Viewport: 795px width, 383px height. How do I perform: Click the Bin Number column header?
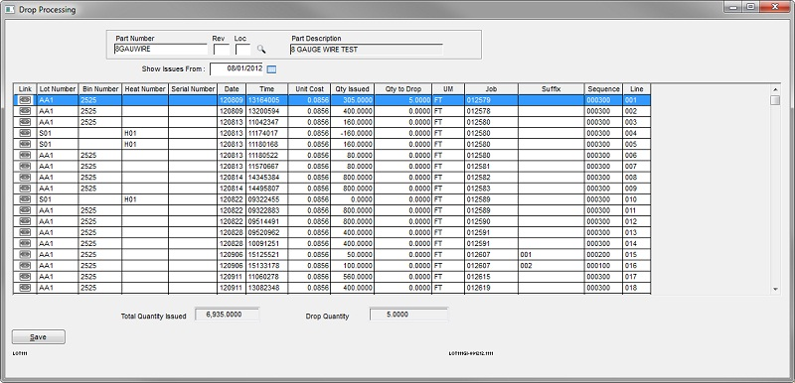100,89
